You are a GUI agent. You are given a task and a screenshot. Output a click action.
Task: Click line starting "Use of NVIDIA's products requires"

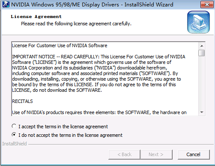[99, 112]
